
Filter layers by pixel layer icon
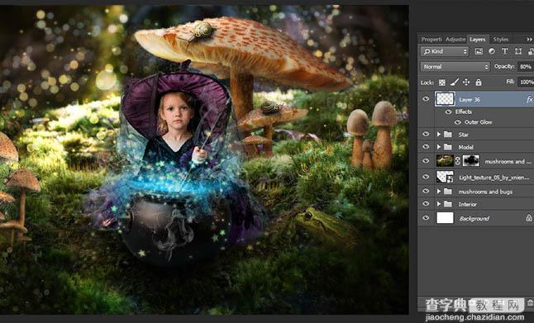coord(479,51)
